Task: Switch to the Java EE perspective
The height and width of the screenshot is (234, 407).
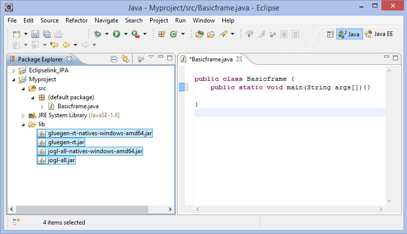Action: 378,34
